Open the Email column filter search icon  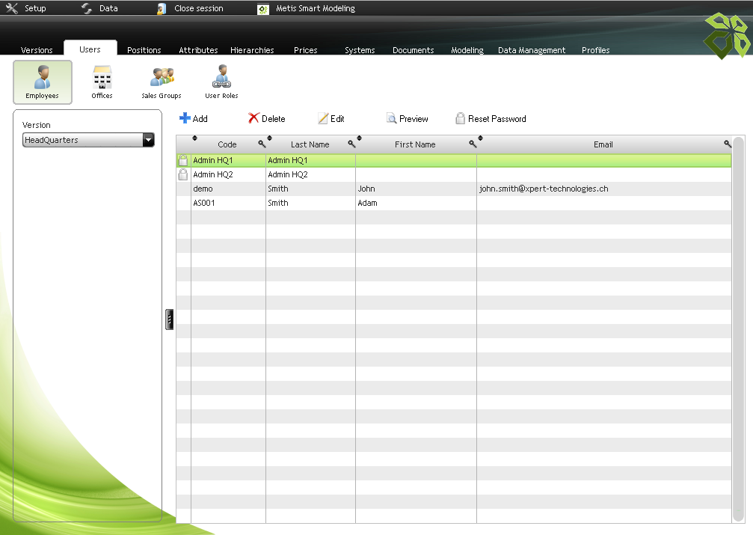728,144
